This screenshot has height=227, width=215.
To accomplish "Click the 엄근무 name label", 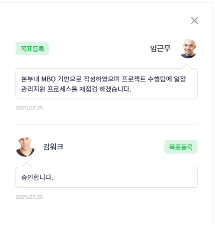I will (x=160, y=49).
